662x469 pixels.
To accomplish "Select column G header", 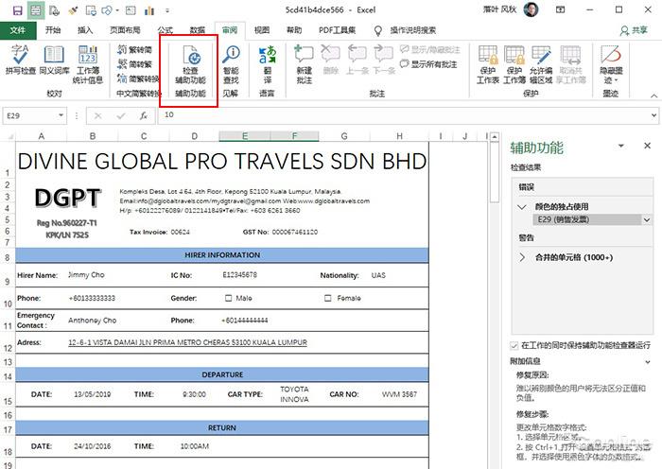I will 344,136.
